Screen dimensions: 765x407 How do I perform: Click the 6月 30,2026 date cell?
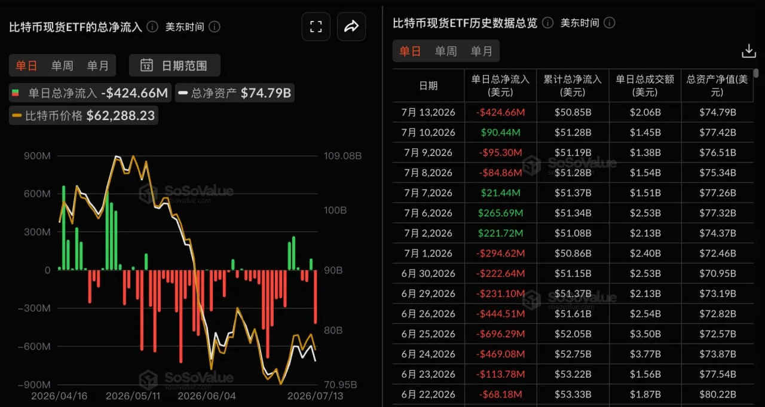[x=429, y=274]
